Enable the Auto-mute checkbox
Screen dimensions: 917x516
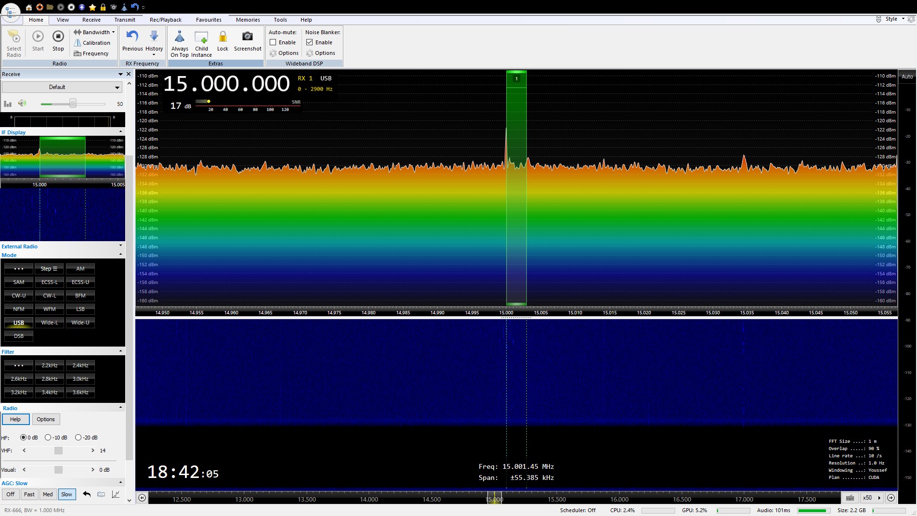point(273,42)
